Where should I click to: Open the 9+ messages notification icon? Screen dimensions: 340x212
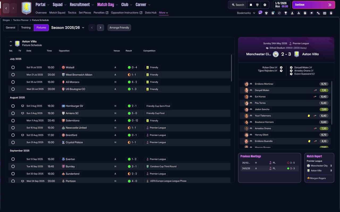(260, 13)
